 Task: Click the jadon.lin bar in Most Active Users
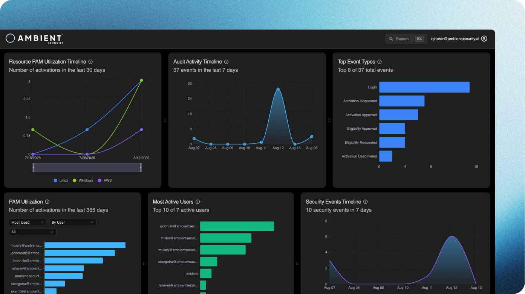click(237, 226)
